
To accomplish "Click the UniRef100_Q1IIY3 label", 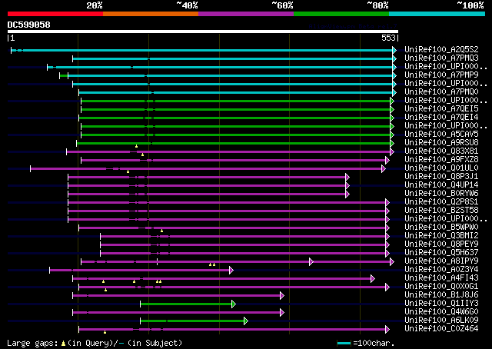I will coord(441,304).
